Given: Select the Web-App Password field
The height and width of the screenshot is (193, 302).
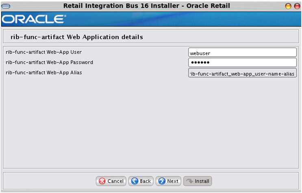Looking at the screenshot, I should coord(242,62).
